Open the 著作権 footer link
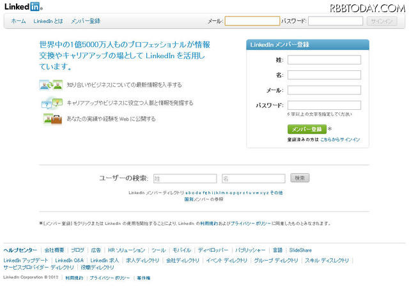Screen dimensions: 409x290 tap(144, 278)
